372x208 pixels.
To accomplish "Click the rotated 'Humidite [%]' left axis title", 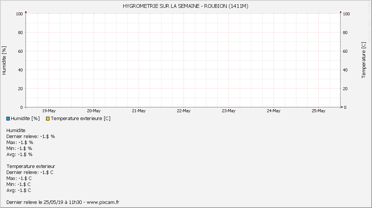I will 4,60.
